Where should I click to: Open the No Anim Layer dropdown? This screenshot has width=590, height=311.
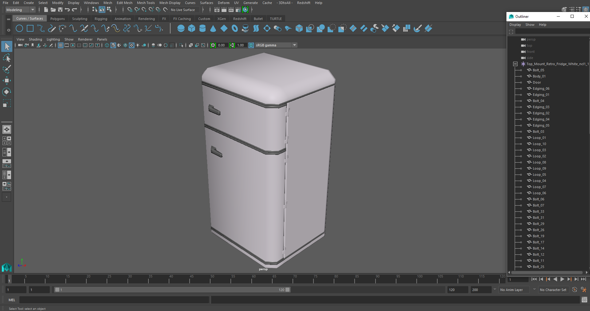tap(514, 290)
